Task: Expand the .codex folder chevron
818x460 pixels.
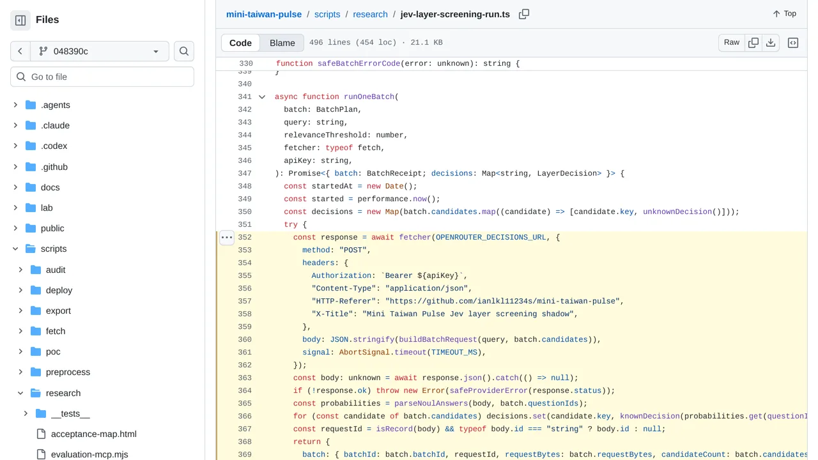Action: (x=15, y=146)
